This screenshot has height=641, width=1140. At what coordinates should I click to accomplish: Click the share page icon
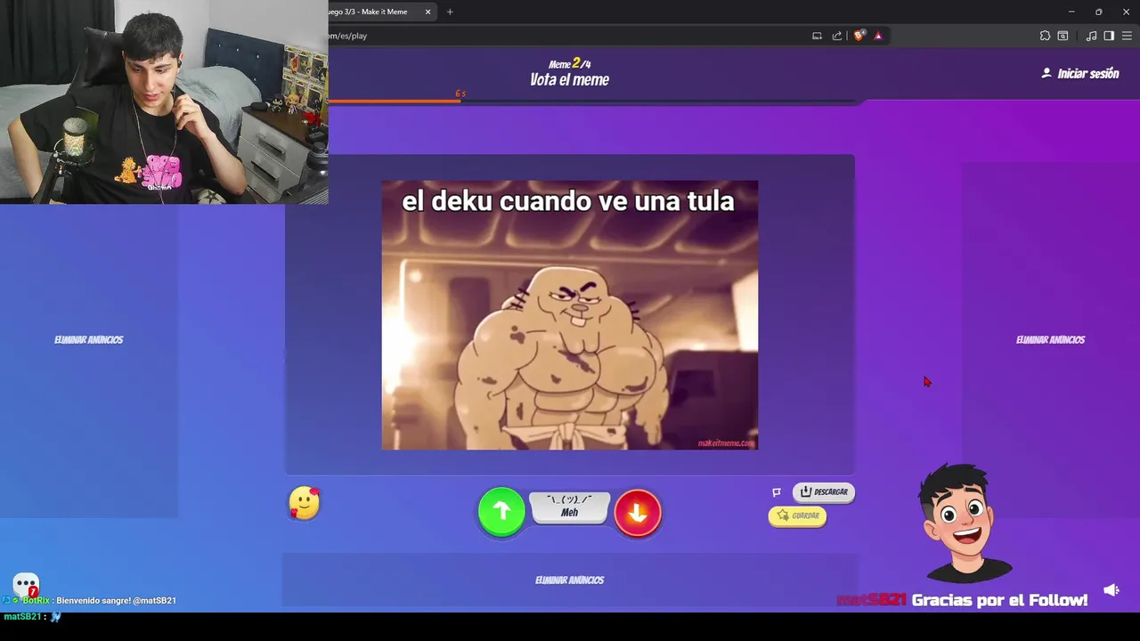coord(837,36)
